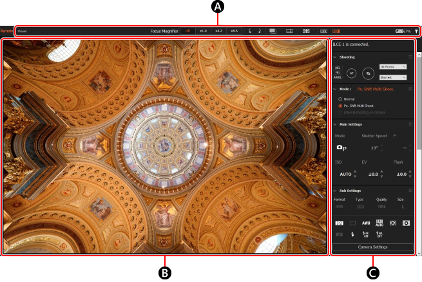Open the flash mode lightning icon

[x=352, y=234]
